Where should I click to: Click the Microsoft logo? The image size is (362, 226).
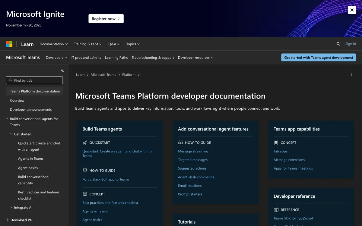pyautogui.click(x=9, y=44)
